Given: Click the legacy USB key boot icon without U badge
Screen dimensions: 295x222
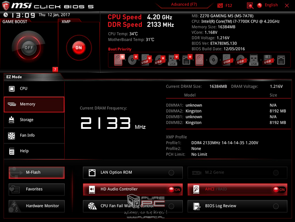Looking at the screenshot, I should (254, 60).
